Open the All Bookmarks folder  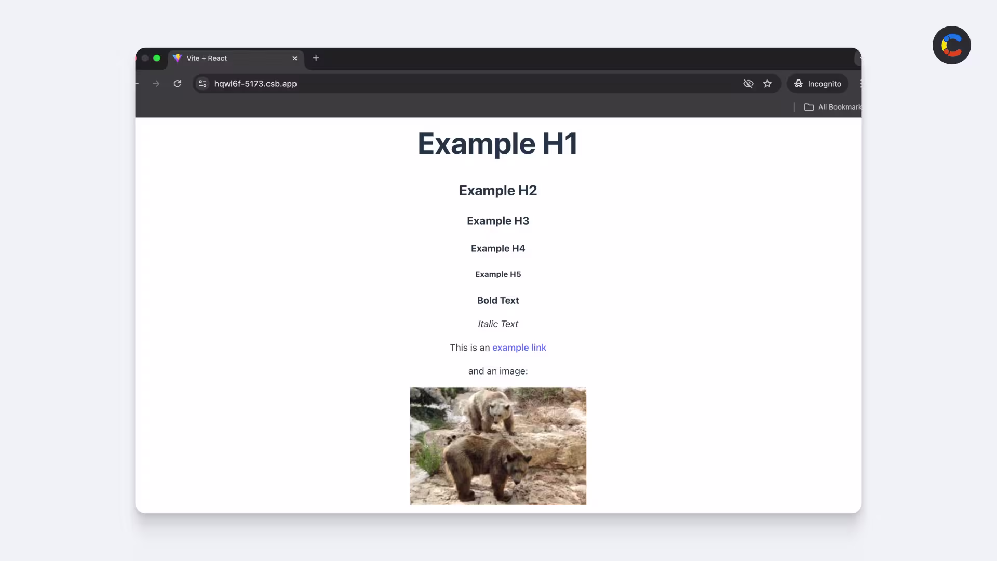coord(832,107)
